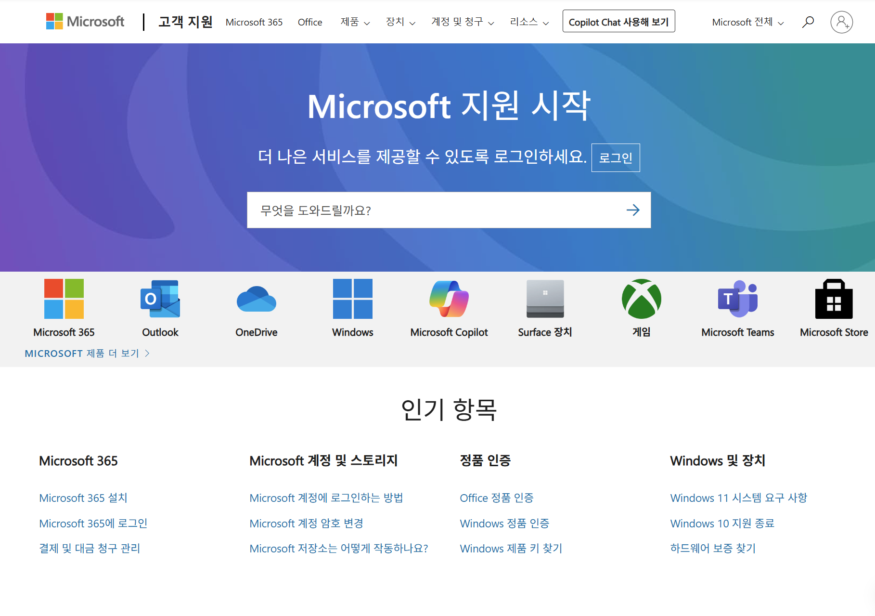Expand the Microsoft 전체 dropdown

pyautogui.click(x=748, y=22)
